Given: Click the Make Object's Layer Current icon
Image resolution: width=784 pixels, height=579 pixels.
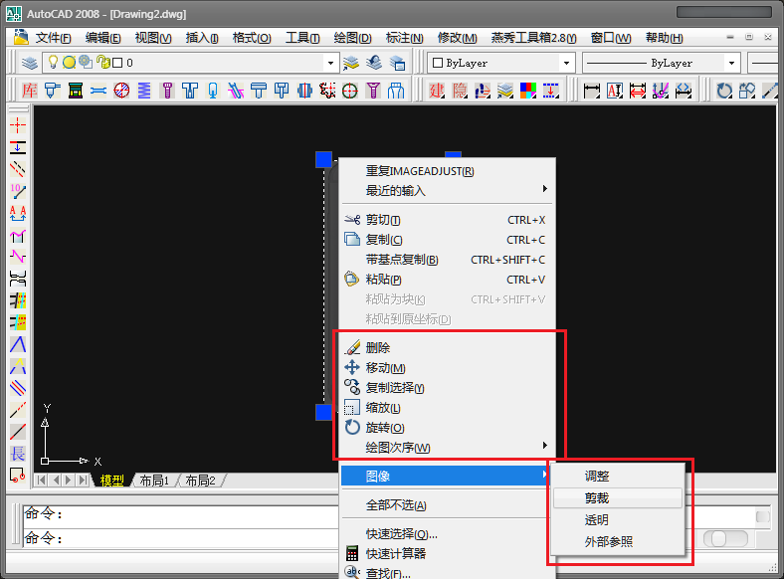Looking at the screenshot, I should [351, 63].
